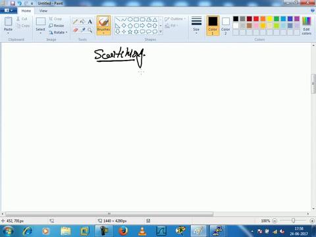Select the Pencil tool
The height and width of the screenshot is (237, 316).
pos(75,22)
